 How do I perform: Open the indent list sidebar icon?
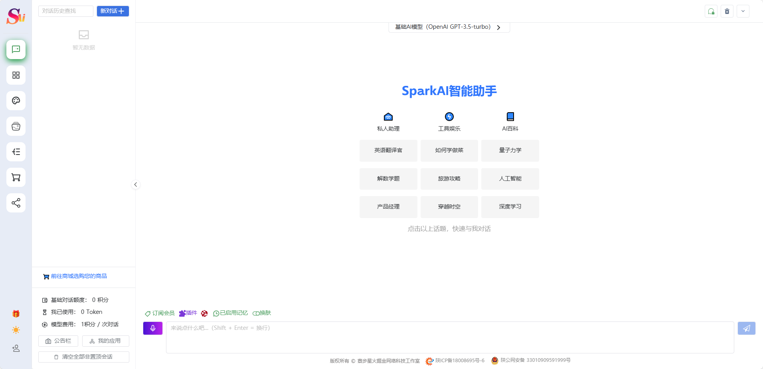pyautogui.click(x=16, y=152)
